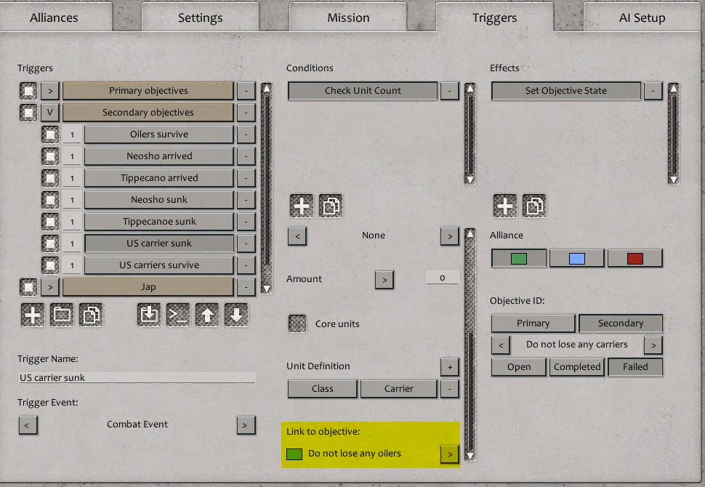The height and width of the screenshot is (487, 705).
Task: Remove the Check Unit Count condition
Action: tap(449, 91)
